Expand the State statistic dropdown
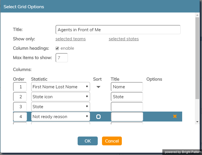 click(x=61, y=107)
